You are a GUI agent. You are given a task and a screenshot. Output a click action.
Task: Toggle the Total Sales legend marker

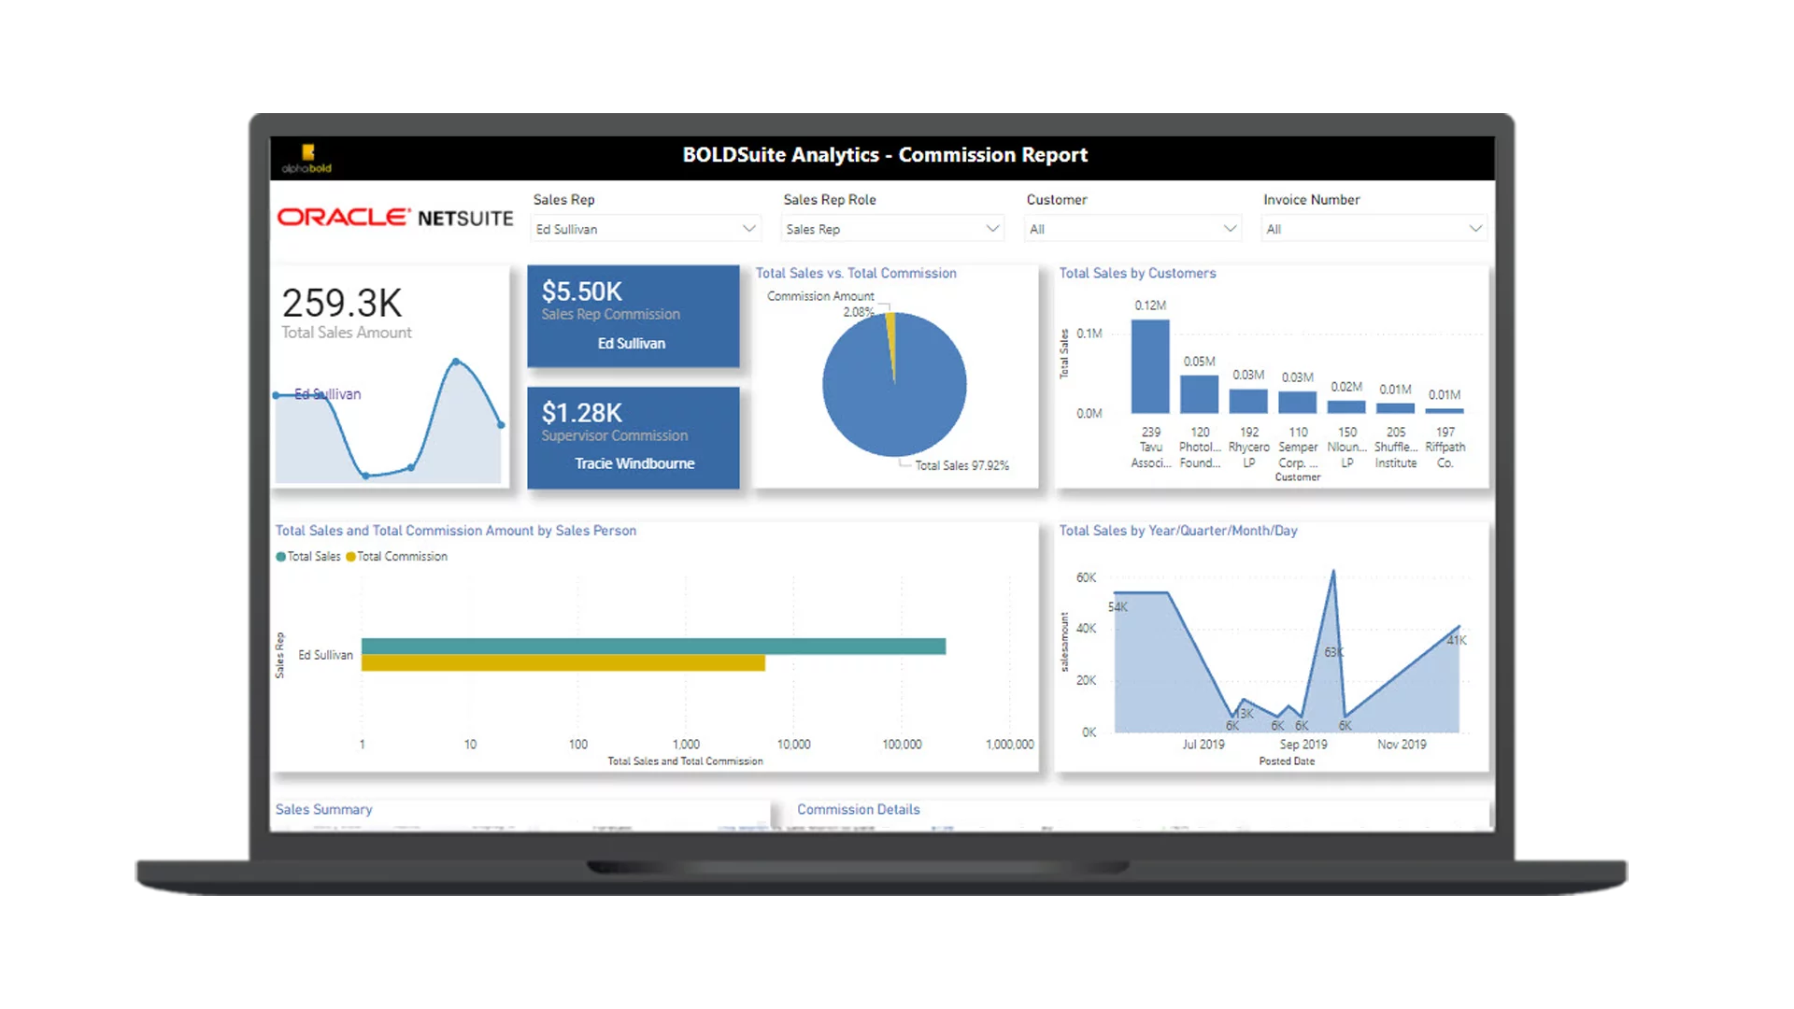click(280, 557)
